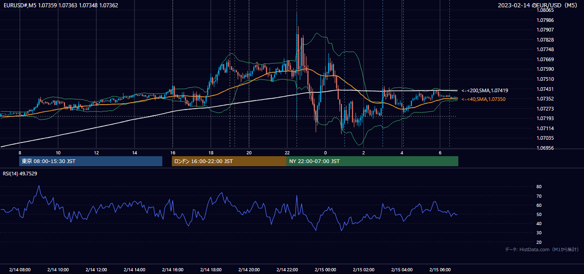Viewport: 584px width, 274px height.
Task: Click bottom time label '2/14 14:00'
Action: [134, 269]
